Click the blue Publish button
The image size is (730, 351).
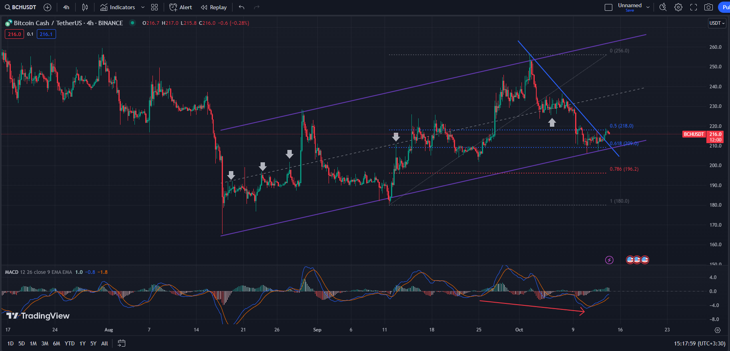click(x=724, y=7)
